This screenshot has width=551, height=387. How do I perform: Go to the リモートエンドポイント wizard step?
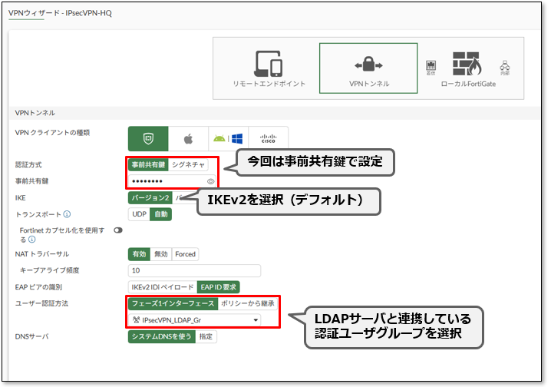tap(269, 83)
